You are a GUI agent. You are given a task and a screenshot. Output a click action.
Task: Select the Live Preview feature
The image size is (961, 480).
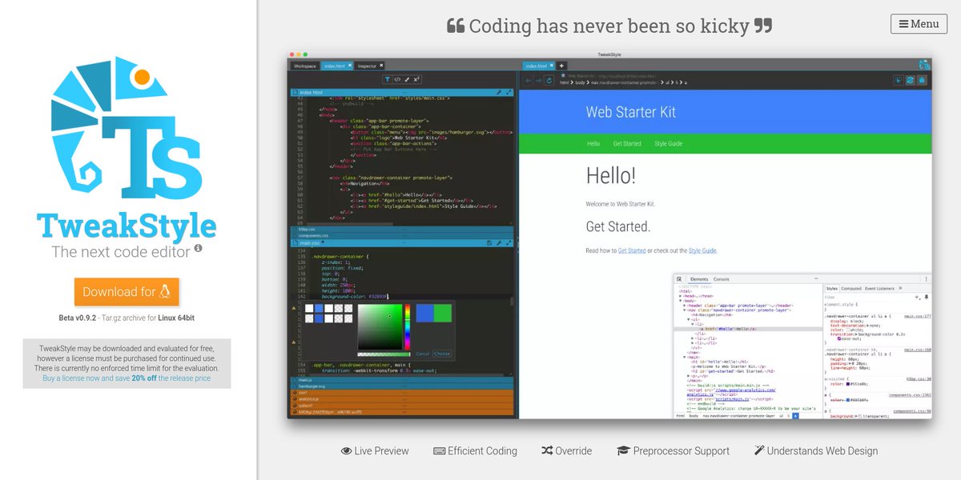tap(375, 450)
